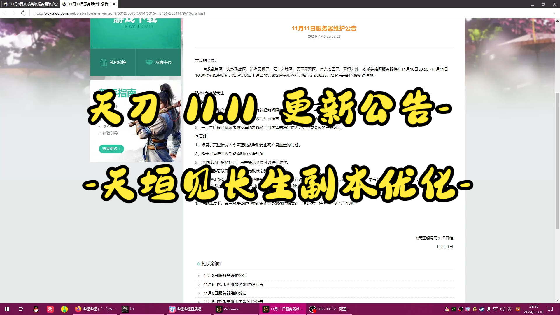Close the 11月11日服务器维护公告 tab
This screenshot has height=315, width=560.
(x=114, y=4)
